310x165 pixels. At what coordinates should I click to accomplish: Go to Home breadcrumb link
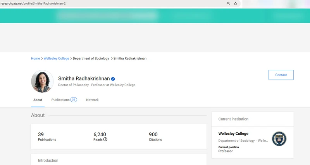[x=35, y=59]
